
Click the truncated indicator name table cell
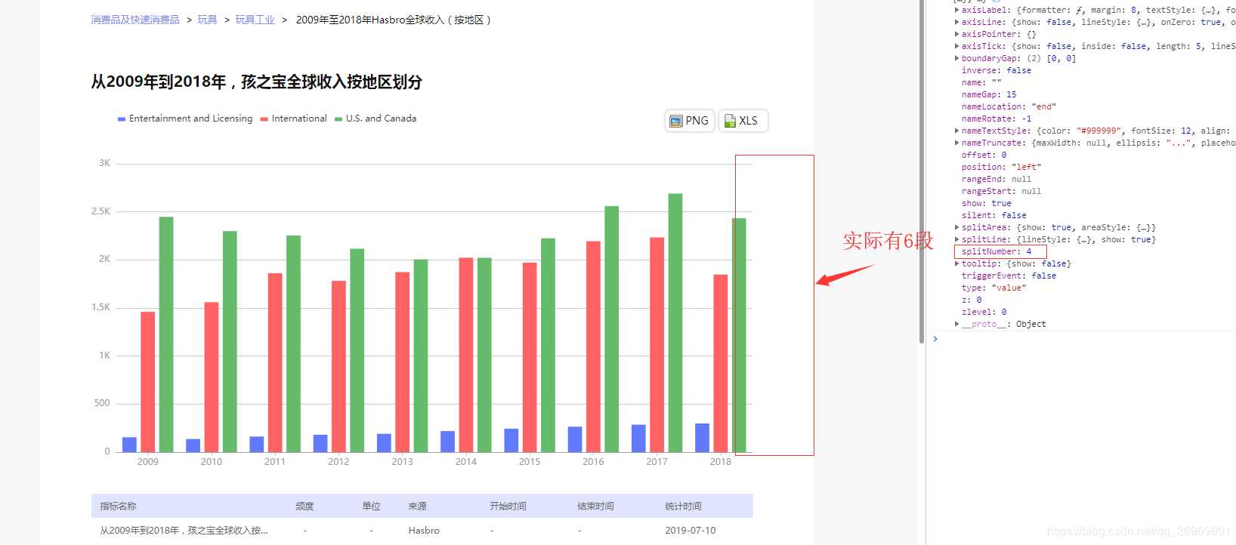(184, 531)
